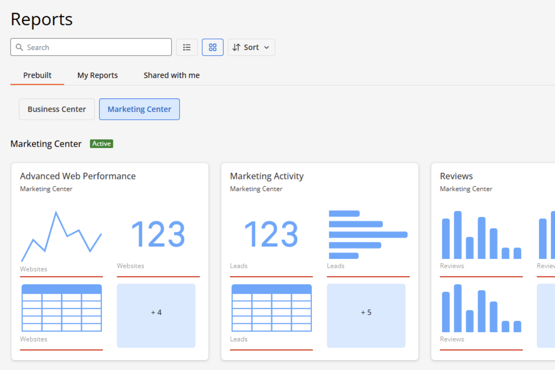555x370 pixels.
Task: Click the green Active status badge
Action: click(x=101, y=144)
